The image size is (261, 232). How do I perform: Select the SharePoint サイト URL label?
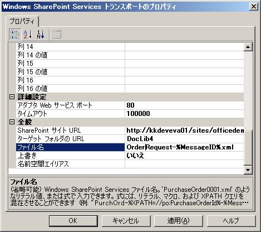pyautogui.click(x=71, y=130)
